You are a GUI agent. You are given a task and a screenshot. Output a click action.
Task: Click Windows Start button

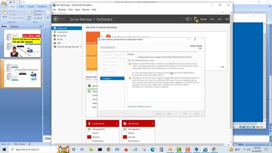(x=4, y=149)
